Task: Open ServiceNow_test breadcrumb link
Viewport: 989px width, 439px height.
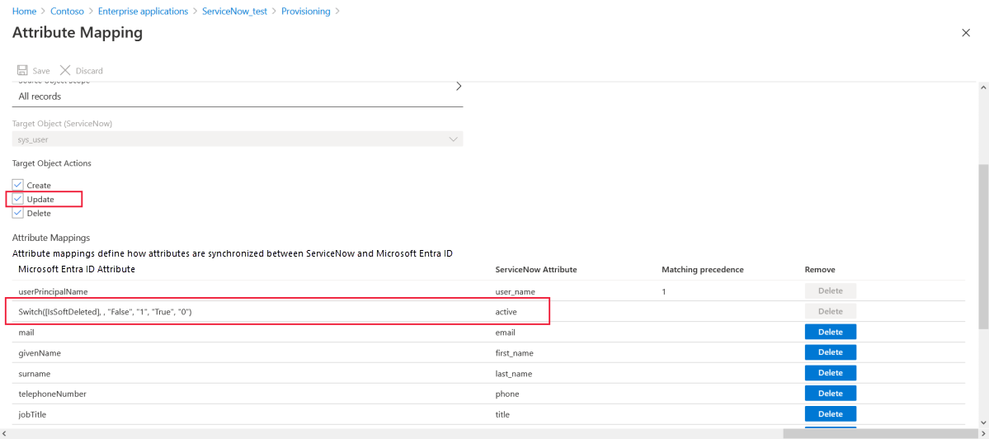Action: [234, 12]
